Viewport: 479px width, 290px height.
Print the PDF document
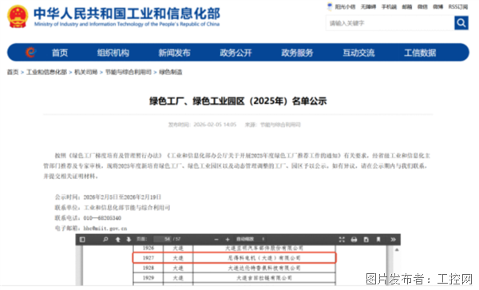[x=354, y=240]
